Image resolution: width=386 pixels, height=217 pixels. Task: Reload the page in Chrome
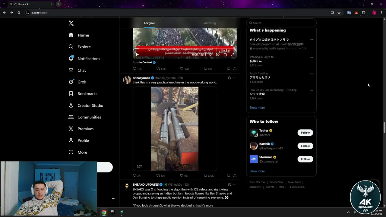click(x=19, y=13)
